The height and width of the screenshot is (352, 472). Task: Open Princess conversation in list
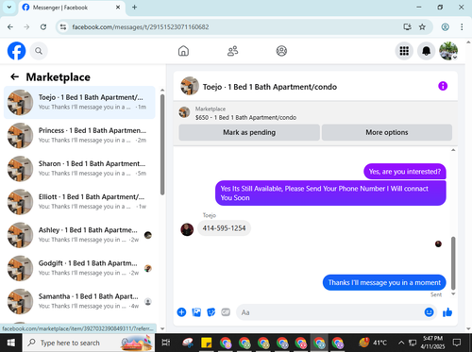[79, 136]
